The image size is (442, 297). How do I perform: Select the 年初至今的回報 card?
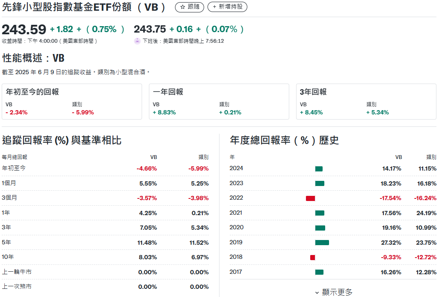72,102
